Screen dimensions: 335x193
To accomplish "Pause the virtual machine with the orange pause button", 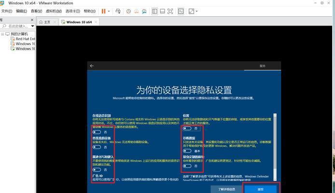I will (104, 11).
